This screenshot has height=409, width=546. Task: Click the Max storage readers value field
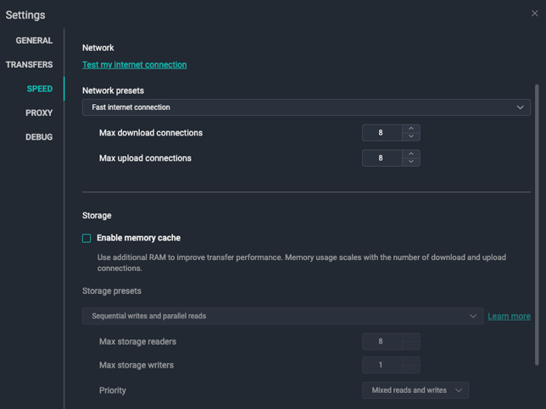pyautogui.click(x=382, y=341)
